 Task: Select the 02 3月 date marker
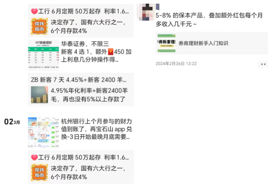[x=12, y=122]
